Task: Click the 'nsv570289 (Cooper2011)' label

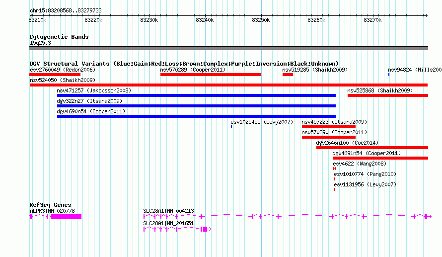Action: click(193, 70)
